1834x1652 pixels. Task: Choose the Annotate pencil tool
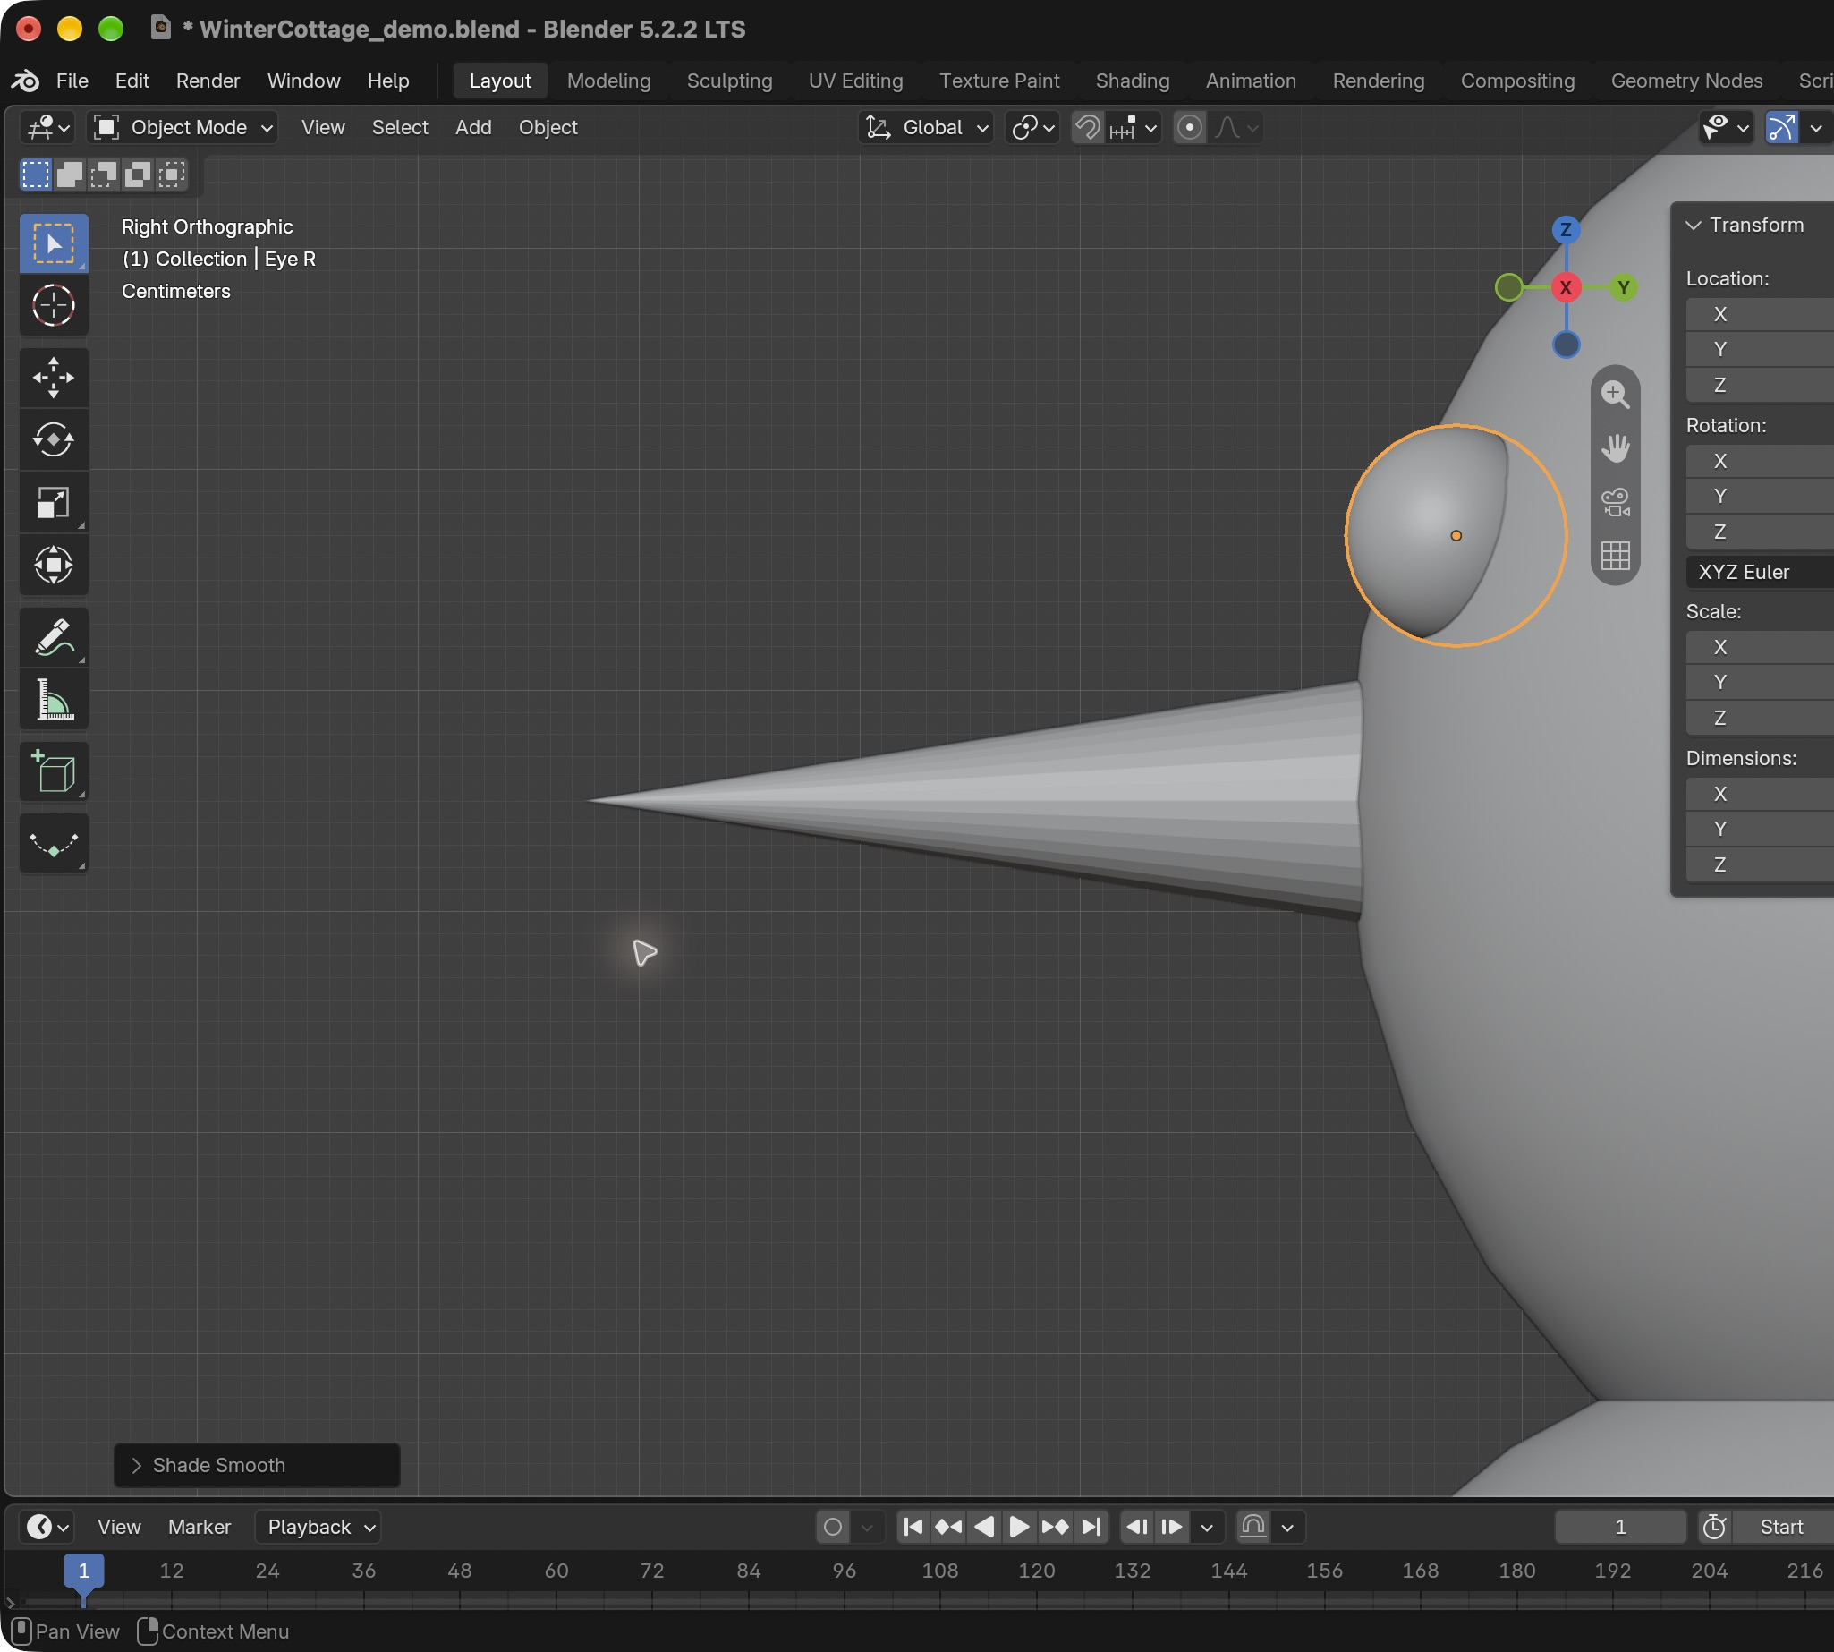click(54, 637)
